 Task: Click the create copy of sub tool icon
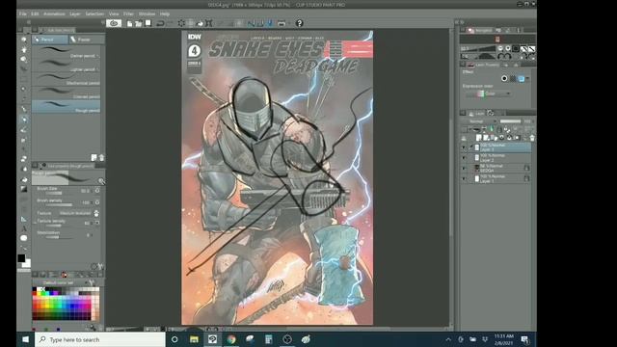pyautogui.click(x=94, y=157)
